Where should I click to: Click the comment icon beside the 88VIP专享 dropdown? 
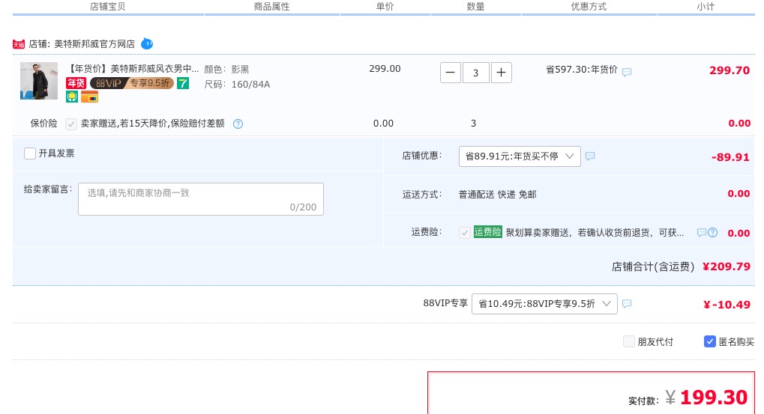click(x=627, y=303)
